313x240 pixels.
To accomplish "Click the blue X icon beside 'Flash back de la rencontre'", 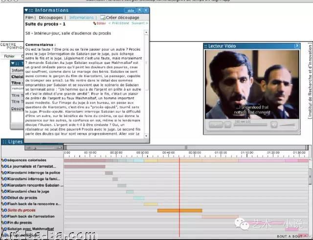I will 5,204.
